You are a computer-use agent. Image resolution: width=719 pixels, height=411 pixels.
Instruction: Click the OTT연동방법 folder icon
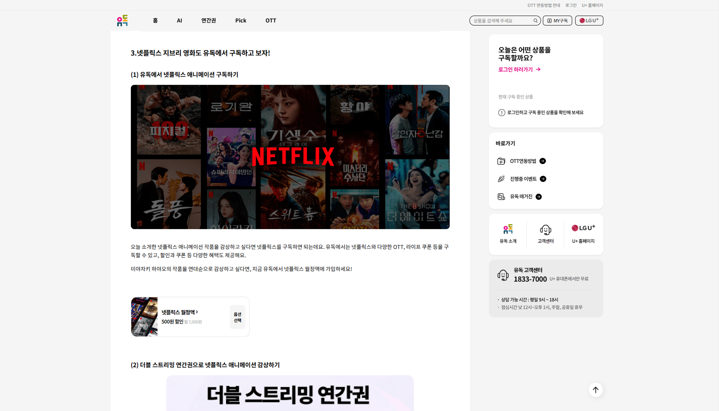(501, 161)
